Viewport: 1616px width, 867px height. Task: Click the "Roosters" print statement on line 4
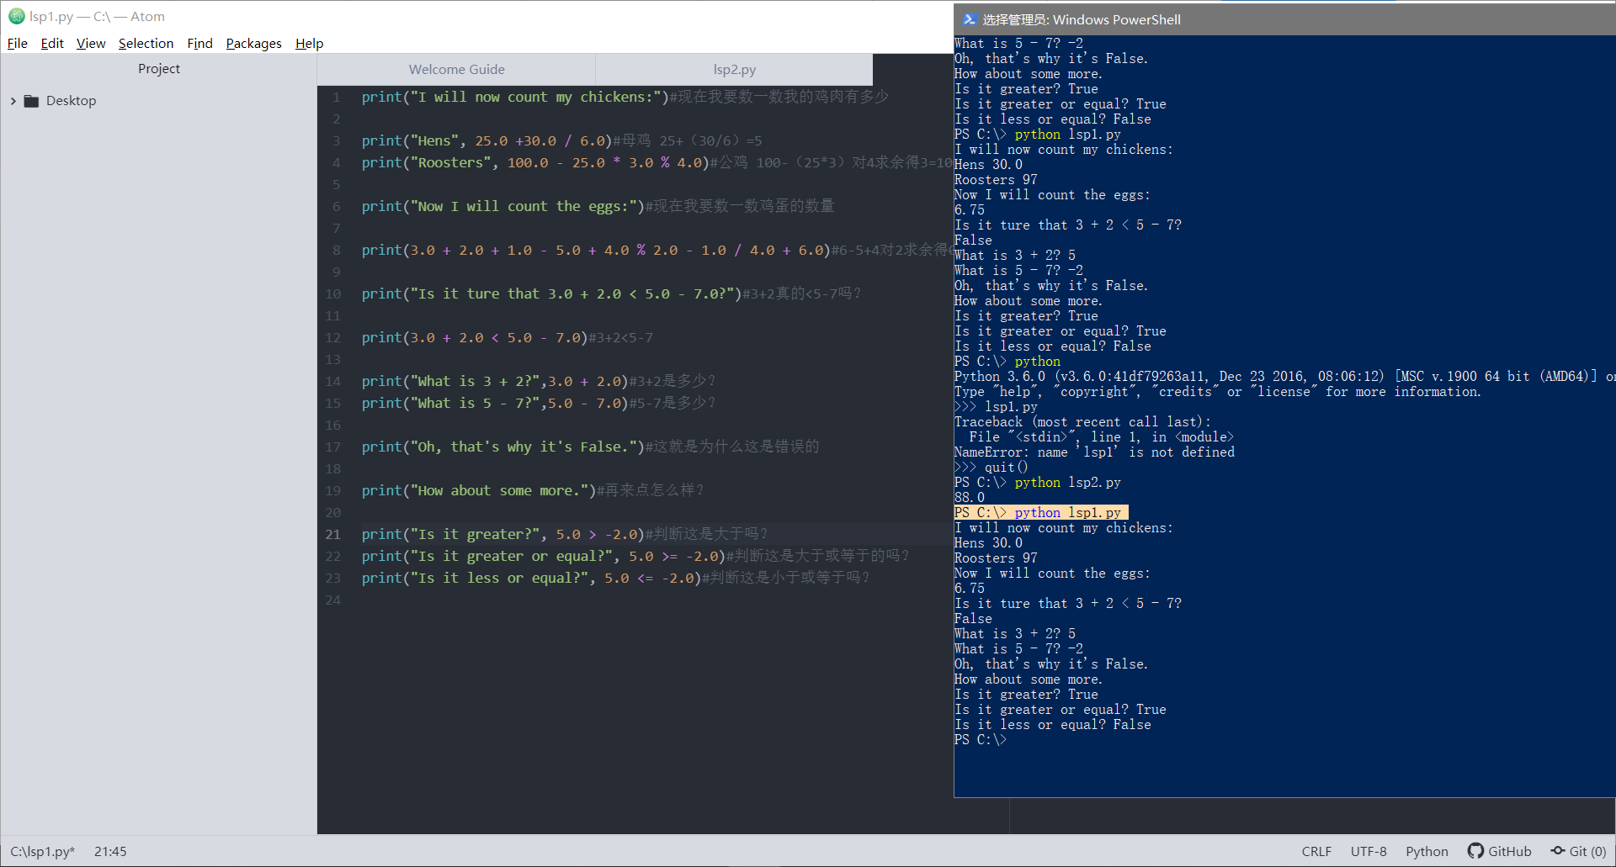coord(535,162)
